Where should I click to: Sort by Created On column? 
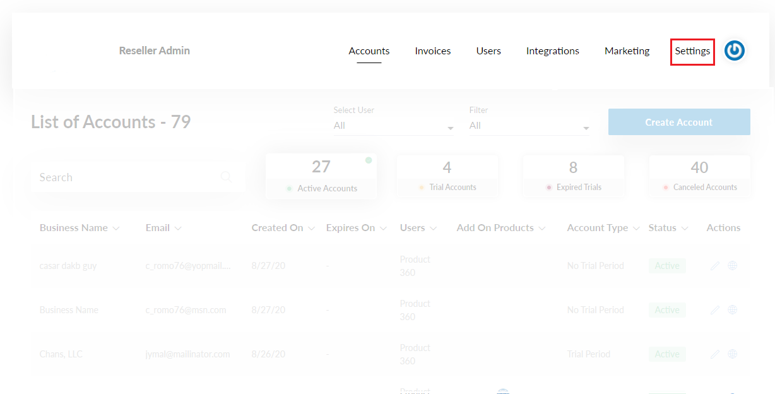point(283,228)
